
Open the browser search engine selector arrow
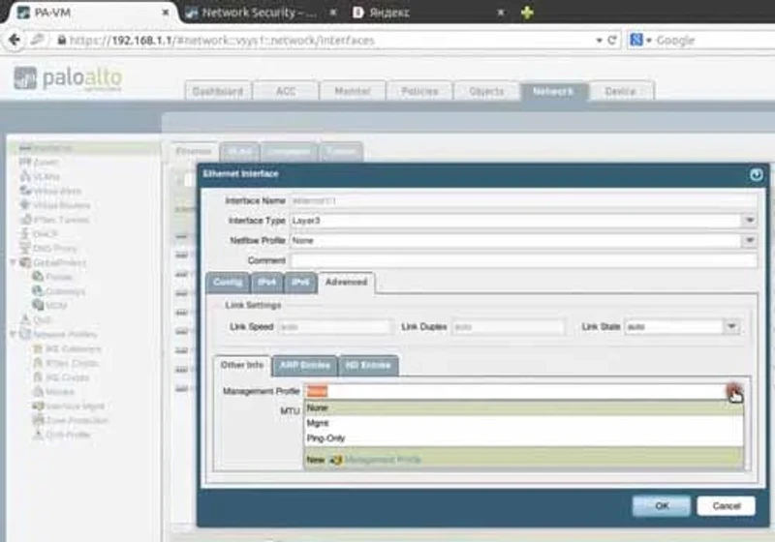(649, 40)
